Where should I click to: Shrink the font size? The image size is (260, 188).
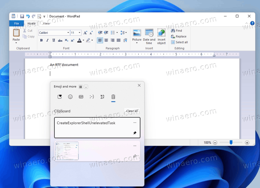(91, 33)
